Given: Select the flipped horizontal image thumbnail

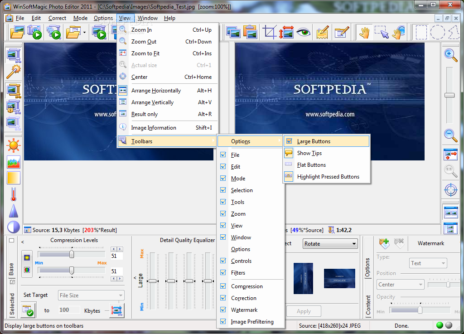Looking at the screenshot, I should click(339, 278).
